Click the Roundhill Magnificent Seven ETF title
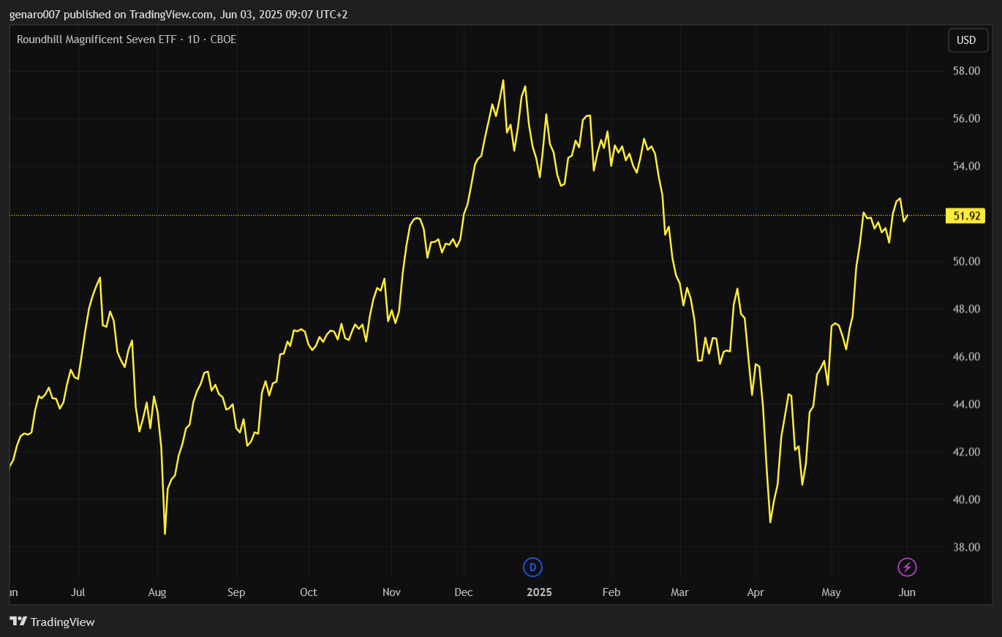The height and width of the screenshot is (637, 1002). (x=96, y=39)
